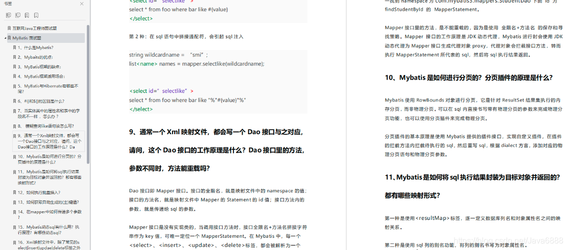The image size is (568, 250).
Task: Click the collapse all bookmarks icon
Action: [x=18, y=15]
